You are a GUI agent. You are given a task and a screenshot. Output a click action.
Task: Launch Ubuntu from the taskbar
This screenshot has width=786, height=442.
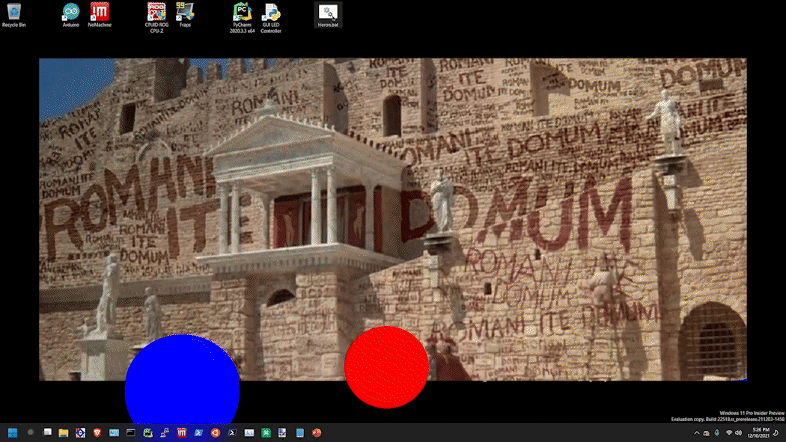[216, 432]
